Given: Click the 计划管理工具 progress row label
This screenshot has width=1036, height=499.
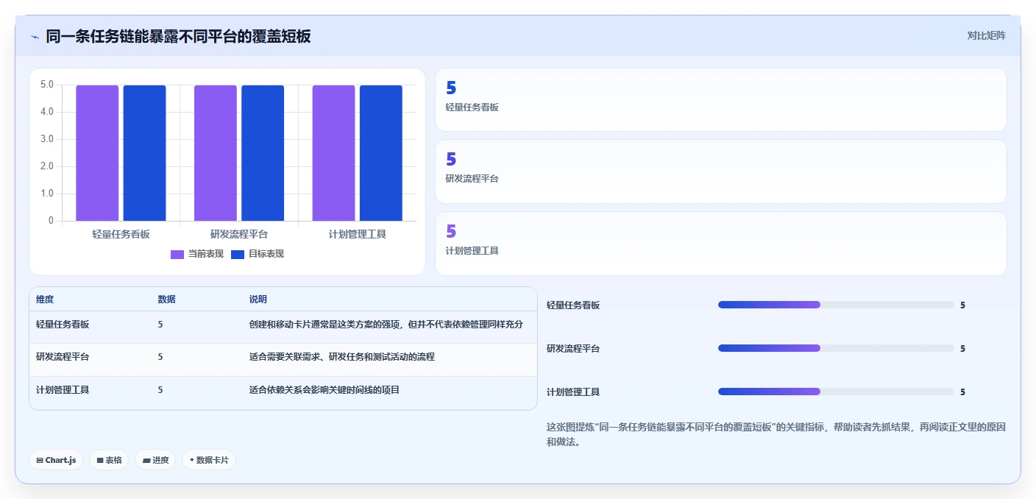Looking at the screenshot, I should pyautogui.click(x=573, y=392).
